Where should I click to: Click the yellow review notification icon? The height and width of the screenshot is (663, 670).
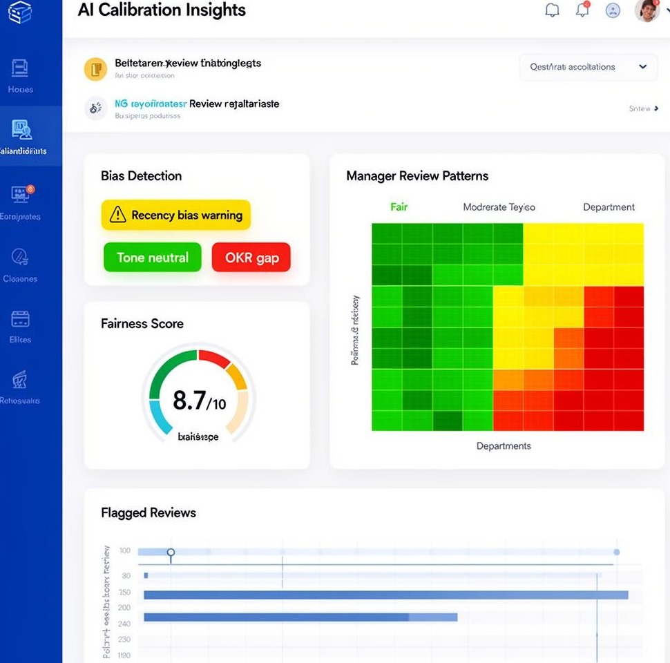coord(95,68)
